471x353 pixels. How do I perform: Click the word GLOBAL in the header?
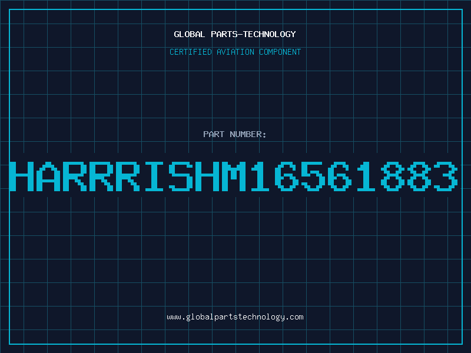pyautogui.click(x=189, y=34)
